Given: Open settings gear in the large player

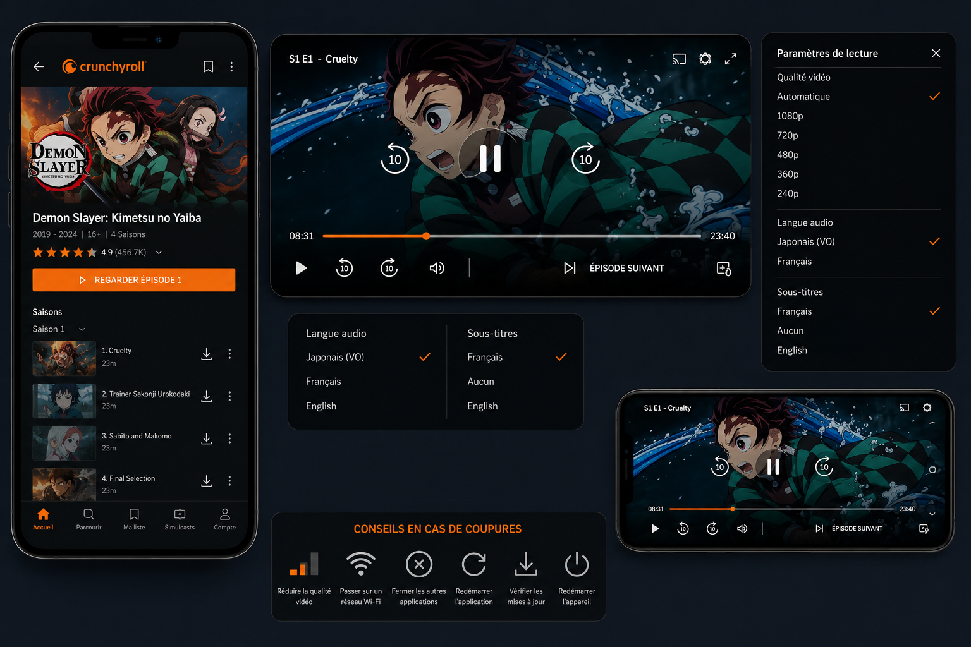Looking at the screenshot, I should point(705,59).
